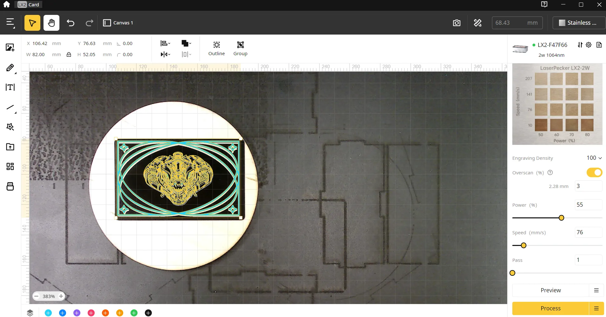Open the layers stack icon

pos(30,313)
